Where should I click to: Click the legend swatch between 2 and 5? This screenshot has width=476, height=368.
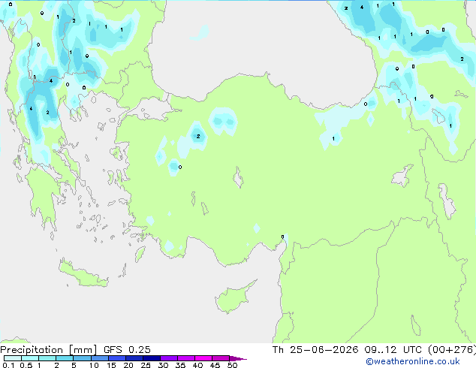click(65, 358)
